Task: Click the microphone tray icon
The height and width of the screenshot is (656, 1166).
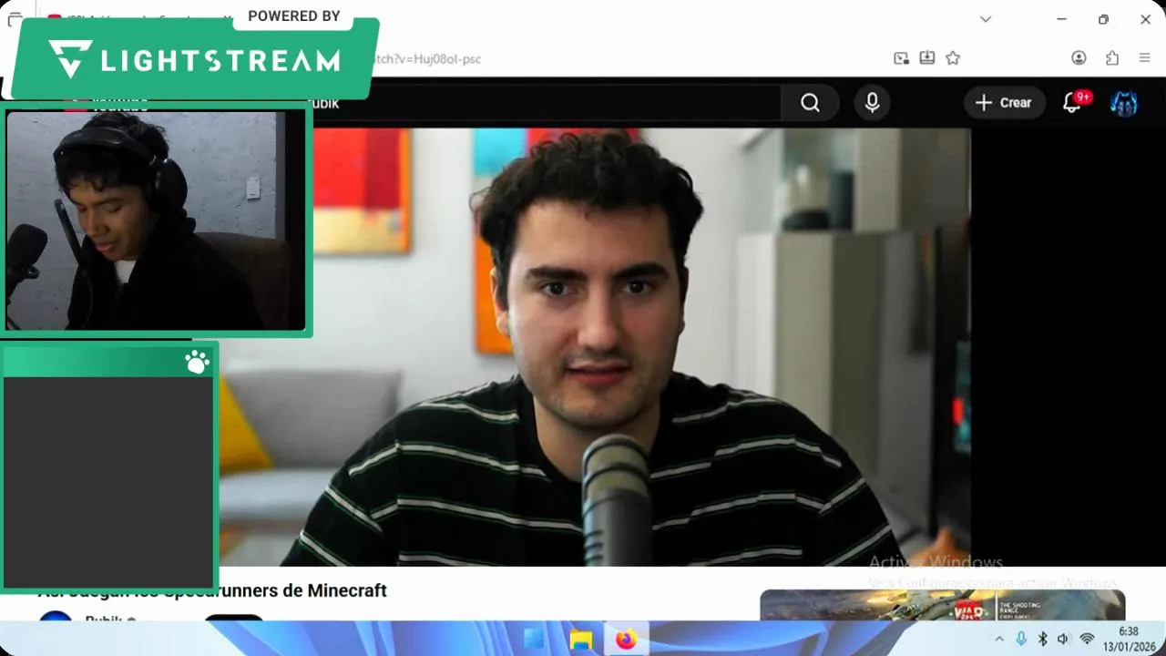Action: click(1021, 640)
